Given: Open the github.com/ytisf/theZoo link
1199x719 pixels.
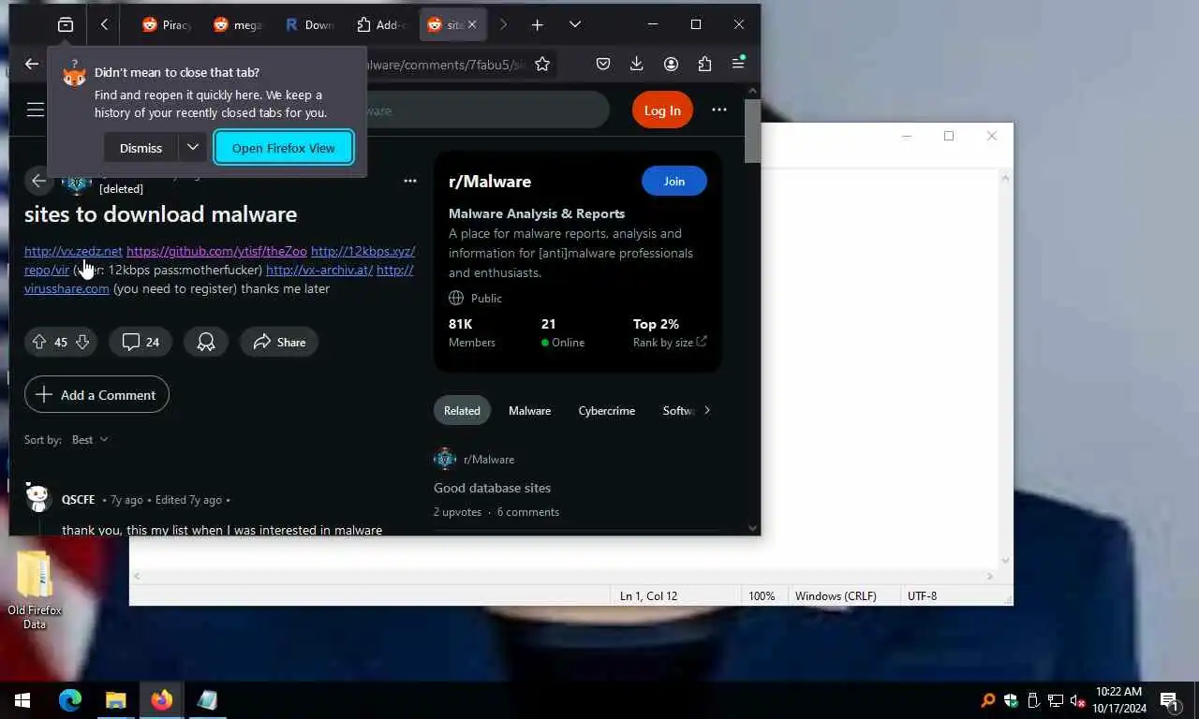Looking at the screenshot, I should (216, 251).
